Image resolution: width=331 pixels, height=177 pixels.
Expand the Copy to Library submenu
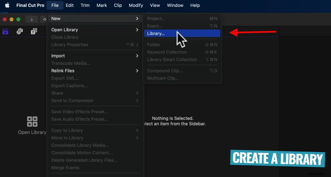pyautogui.click(x=95, y=130)
